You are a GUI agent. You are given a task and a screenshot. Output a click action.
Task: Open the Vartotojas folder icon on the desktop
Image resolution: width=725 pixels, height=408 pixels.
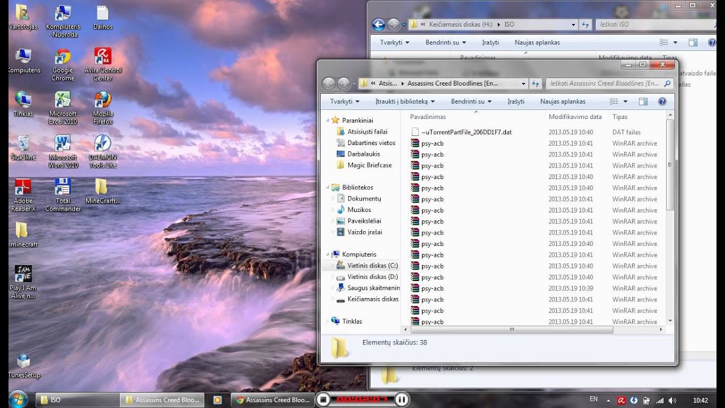click(23, 16)
